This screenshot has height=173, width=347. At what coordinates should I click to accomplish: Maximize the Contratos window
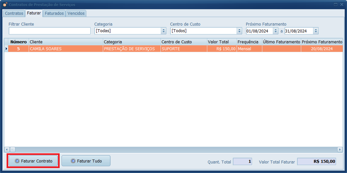pyautogui.click(x=335, y=5)
